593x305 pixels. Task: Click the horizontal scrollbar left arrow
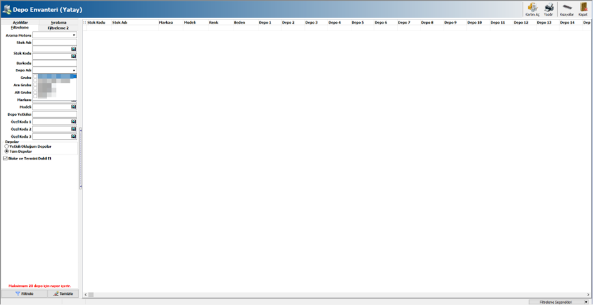pyautogui.click(x=85, y=294)
